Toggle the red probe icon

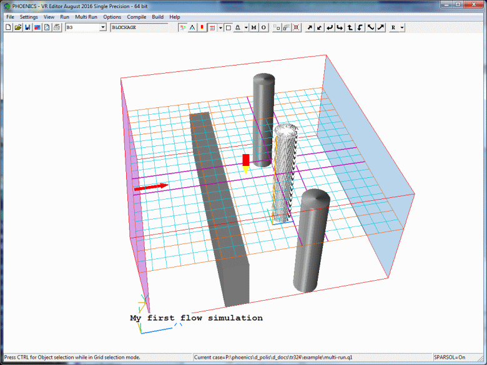[x=202, y=27]
